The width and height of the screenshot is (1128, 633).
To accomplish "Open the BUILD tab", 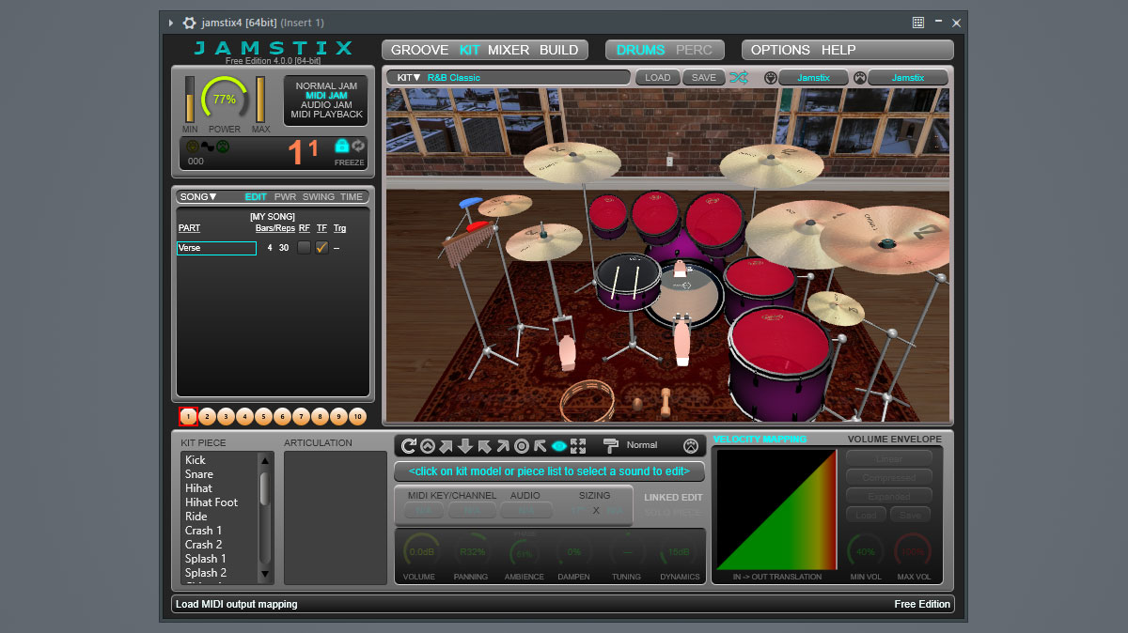I will 559,50.
